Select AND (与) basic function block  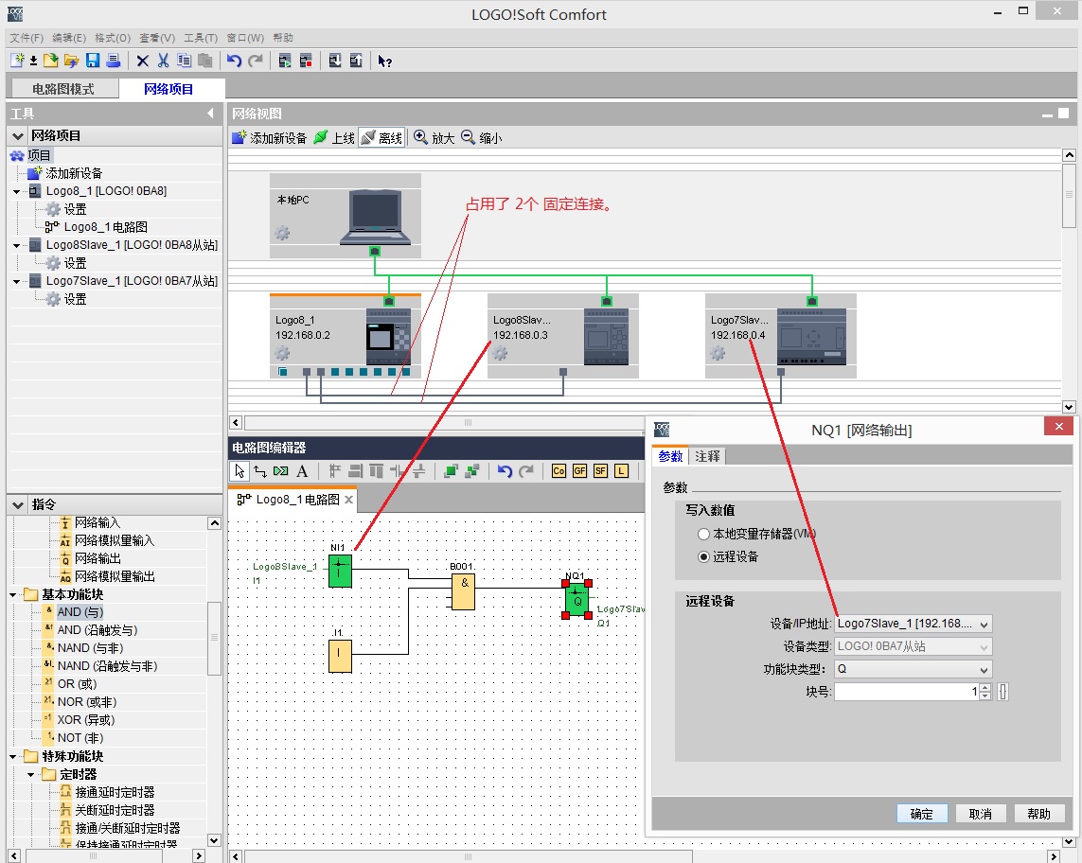point(80,612)
